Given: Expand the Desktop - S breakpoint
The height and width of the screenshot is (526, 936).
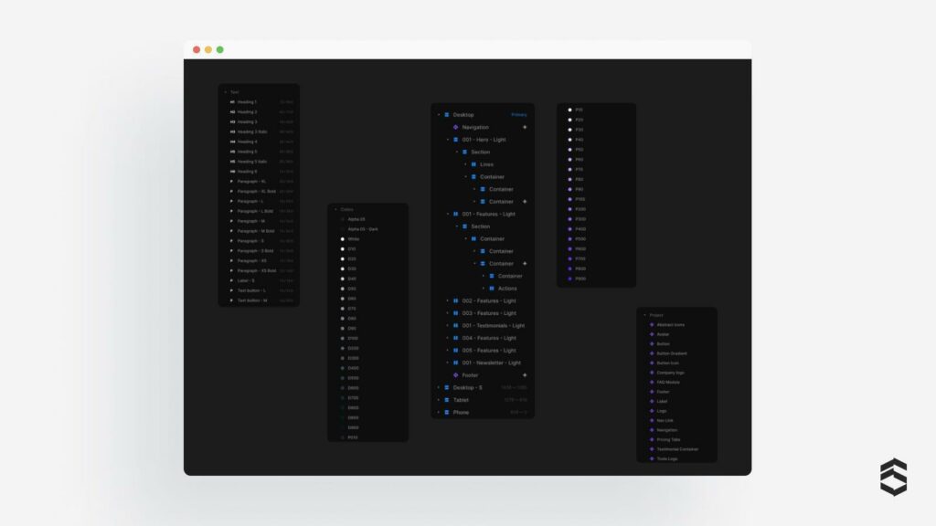Looking at the screenshot, I should coord(439,387).
